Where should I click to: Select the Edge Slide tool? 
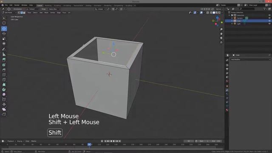click(x=4, y=99)
